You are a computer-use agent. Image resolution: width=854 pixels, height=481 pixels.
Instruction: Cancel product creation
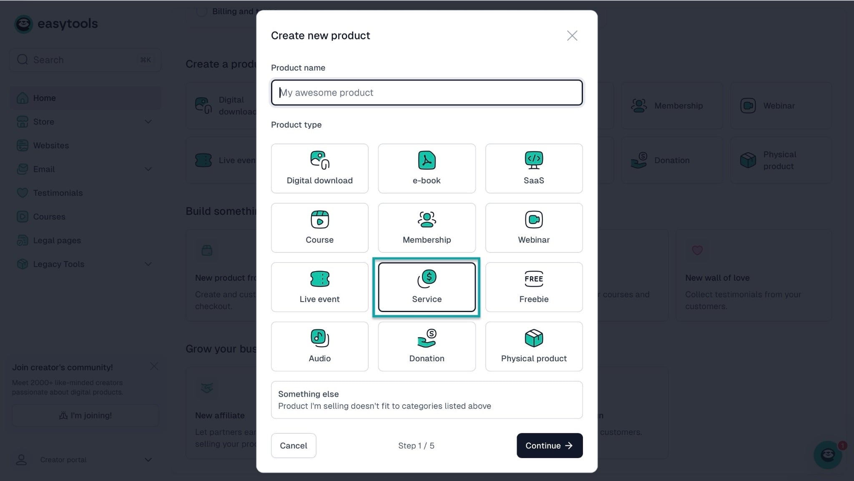pos(294,446)
